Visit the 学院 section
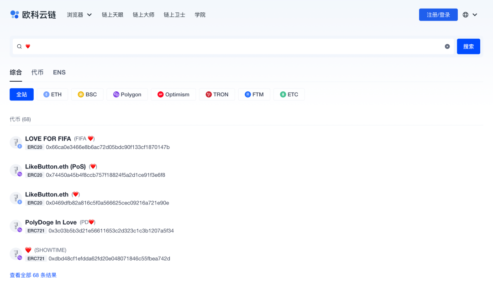 (200, 15)
